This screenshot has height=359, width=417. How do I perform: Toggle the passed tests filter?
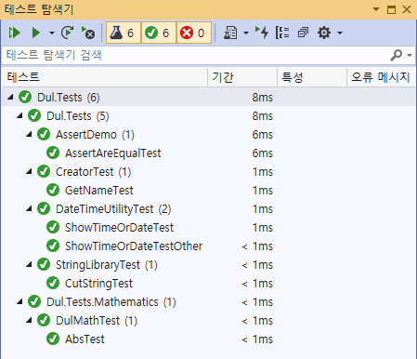159,33
